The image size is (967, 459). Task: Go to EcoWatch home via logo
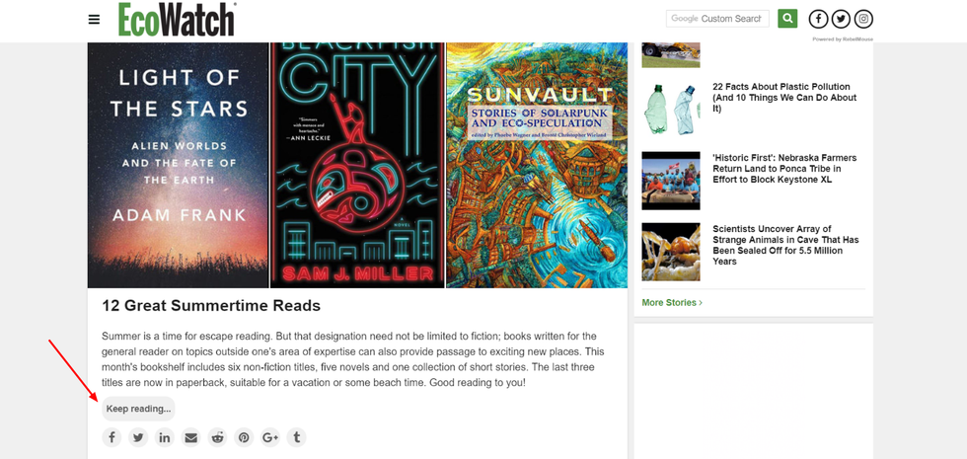[x=177, y=19]
